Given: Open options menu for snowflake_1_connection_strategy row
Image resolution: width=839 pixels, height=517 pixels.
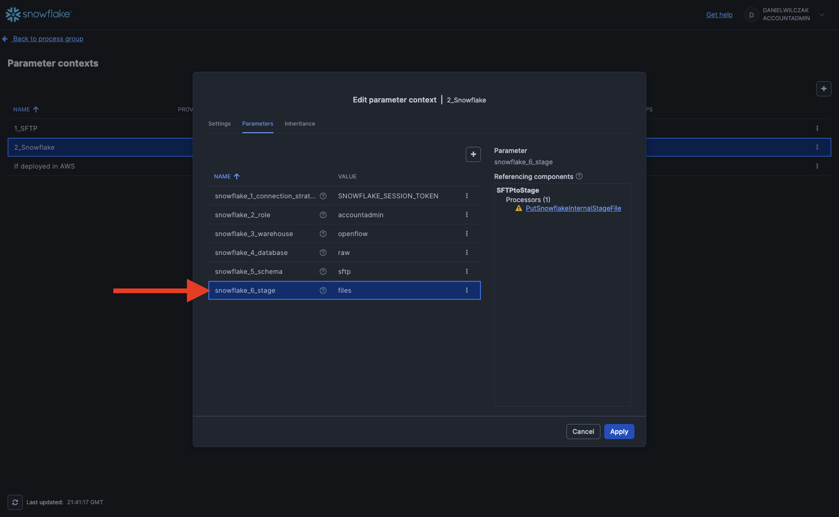Looking at the screenshot, I should click(x=467, y=196).
